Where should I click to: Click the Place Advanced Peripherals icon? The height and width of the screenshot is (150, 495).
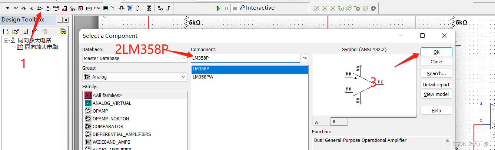[105, 8]
